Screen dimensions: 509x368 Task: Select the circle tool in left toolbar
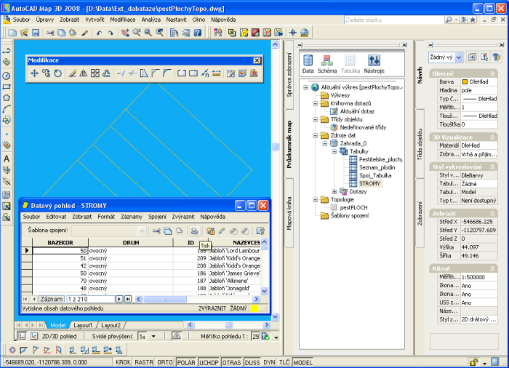click(x=7, y=76)
